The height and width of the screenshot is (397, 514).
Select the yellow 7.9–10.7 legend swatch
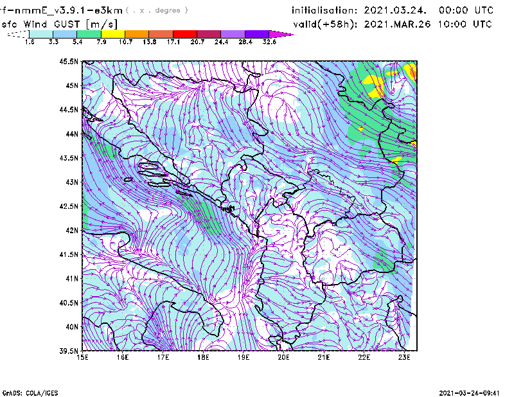click(x=113, y=34)
